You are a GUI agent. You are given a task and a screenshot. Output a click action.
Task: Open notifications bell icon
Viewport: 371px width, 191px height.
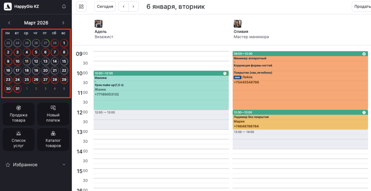64,7
